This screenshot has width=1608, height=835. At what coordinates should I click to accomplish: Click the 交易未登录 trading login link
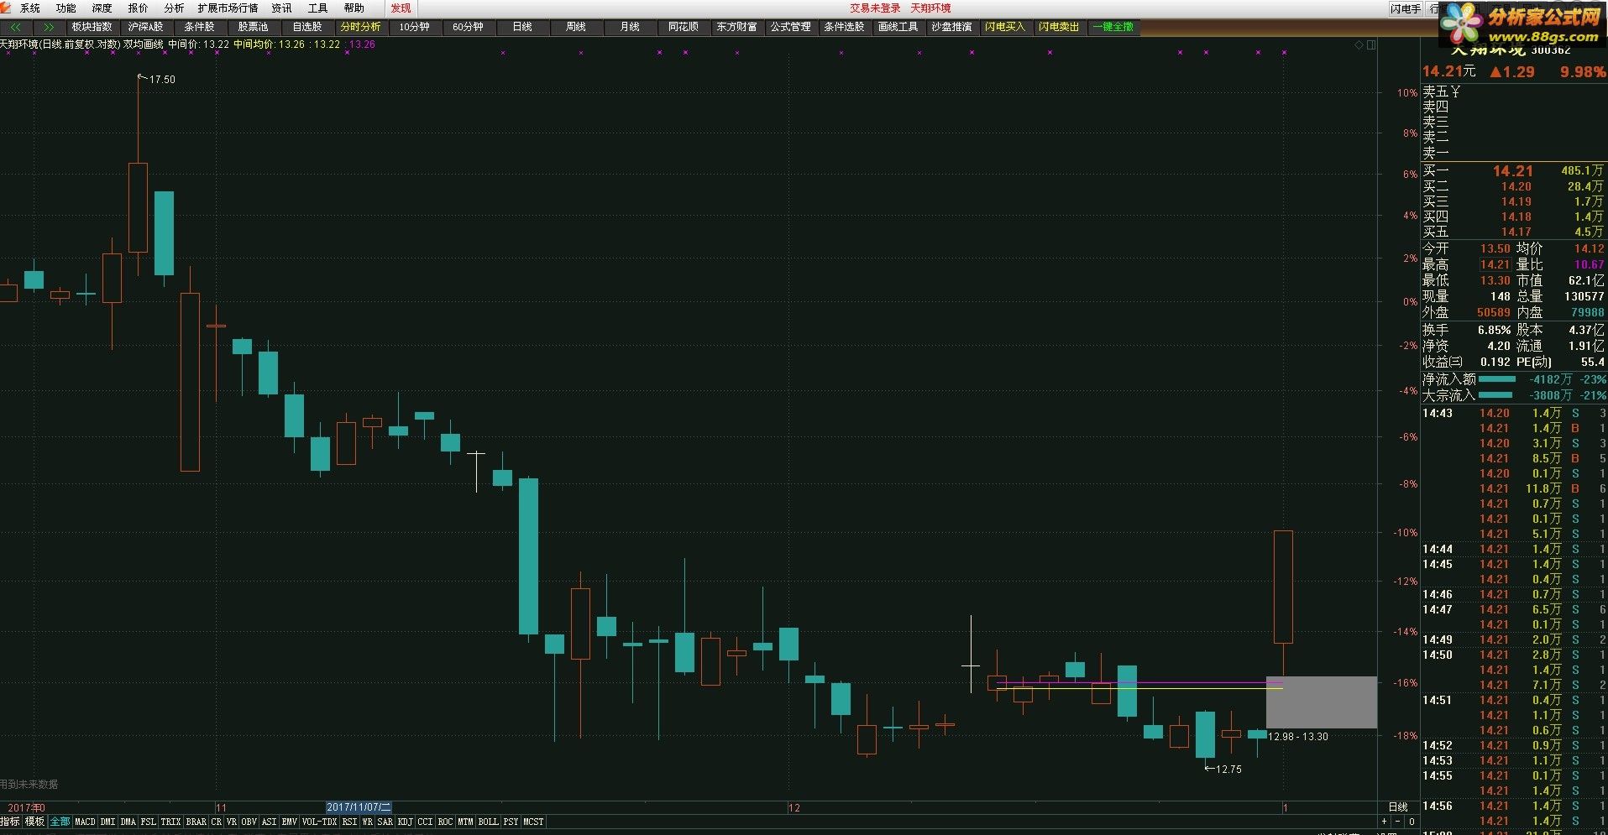pyautogui.click(x=875, y=8)
